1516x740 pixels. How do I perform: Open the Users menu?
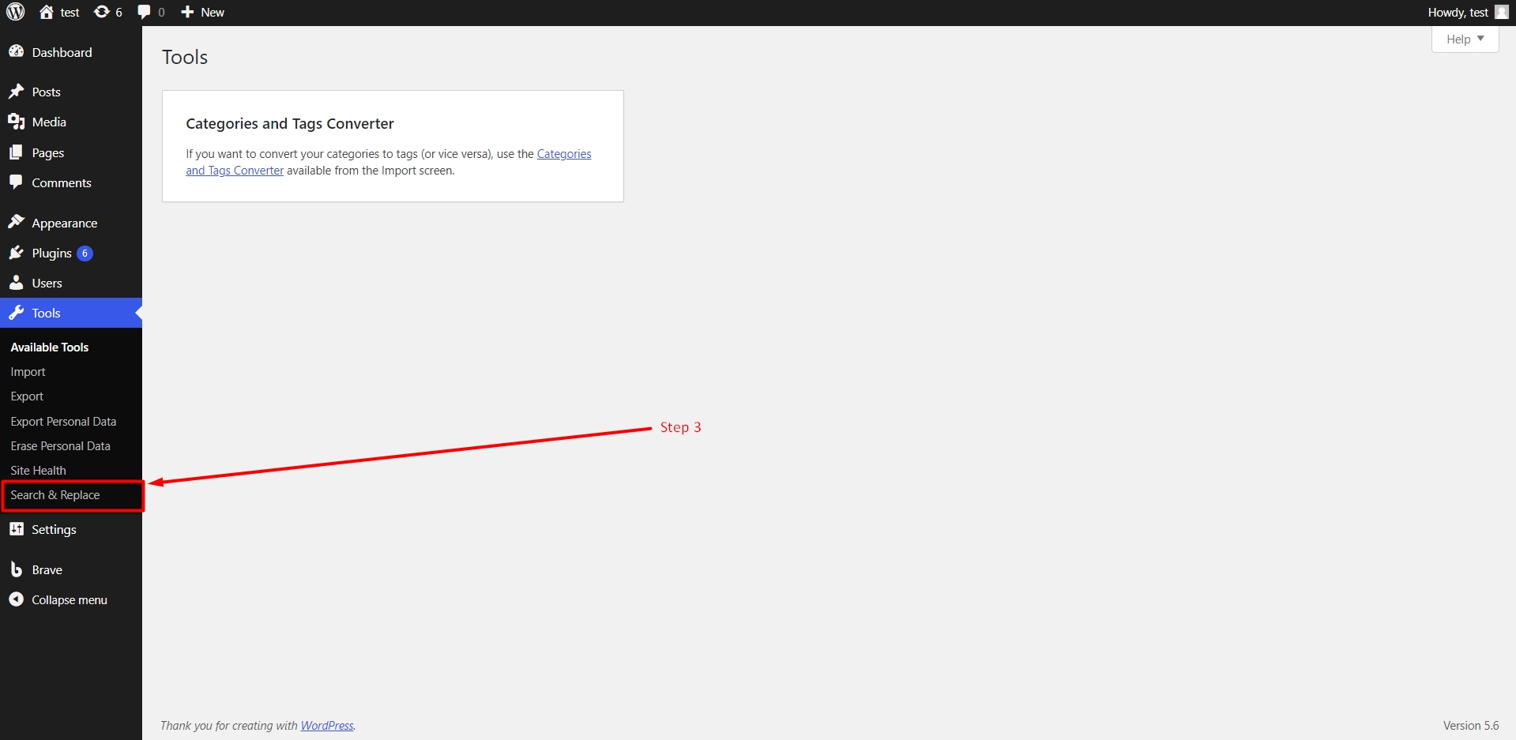coord(71,283)
